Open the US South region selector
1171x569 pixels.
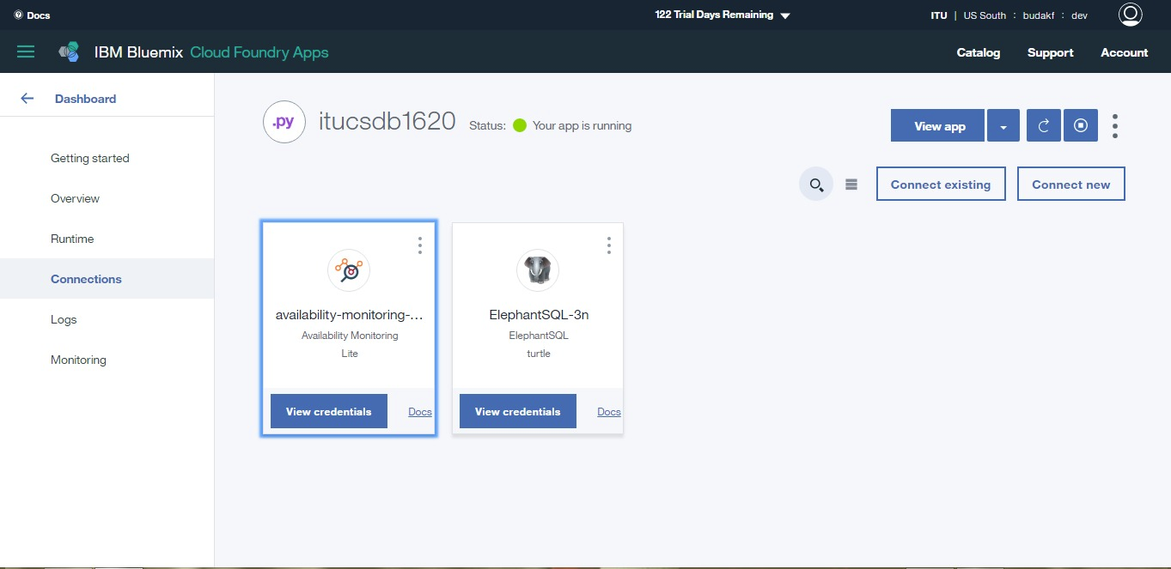pyautogui.click(x=985, y=15)
